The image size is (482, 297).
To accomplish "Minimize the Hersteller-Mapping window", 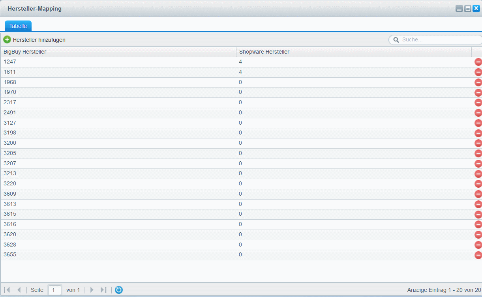I will [459, 8].
